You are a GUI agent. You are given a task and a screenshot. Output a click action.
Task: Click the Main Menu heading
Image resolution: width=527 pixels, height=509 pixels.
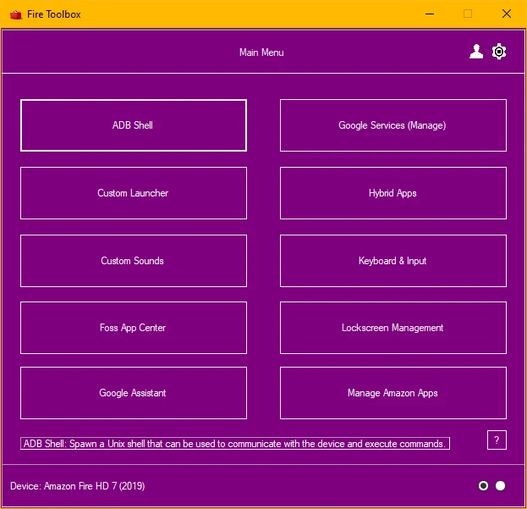coord(261,53)
